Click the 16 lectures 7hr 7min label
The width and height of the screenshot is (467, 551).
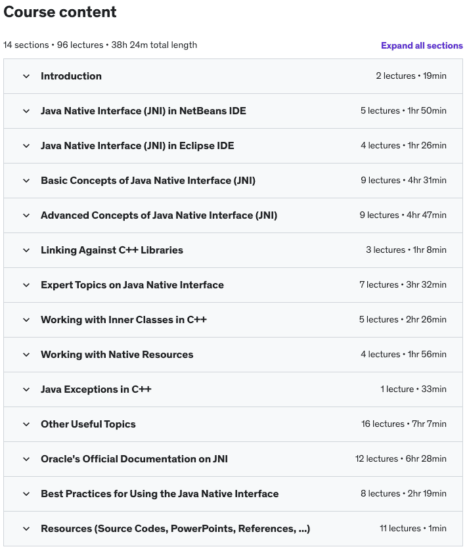point(404,424)
